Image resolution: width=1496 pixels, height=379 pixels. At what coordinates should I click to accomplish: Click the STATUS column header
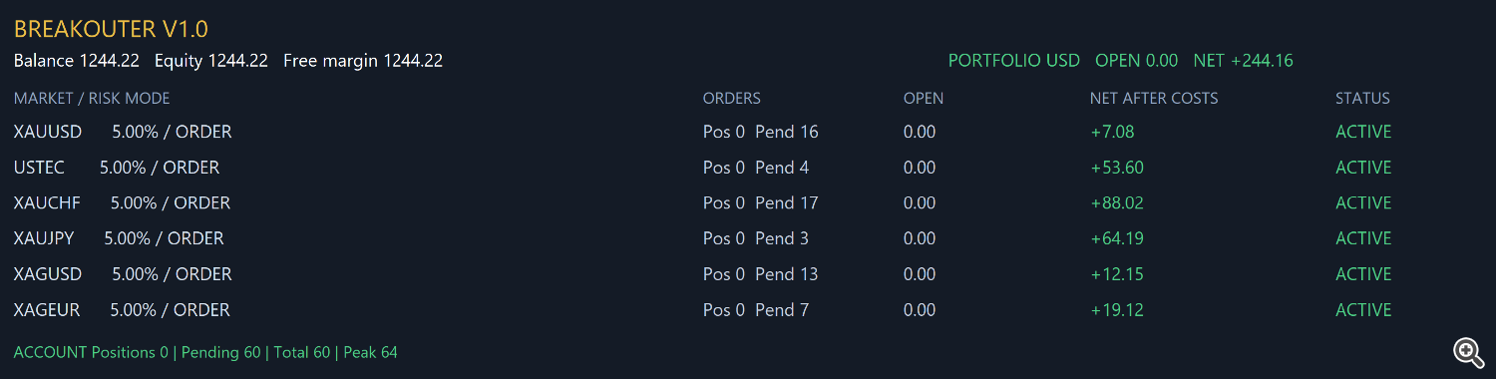pos(1362,98)
